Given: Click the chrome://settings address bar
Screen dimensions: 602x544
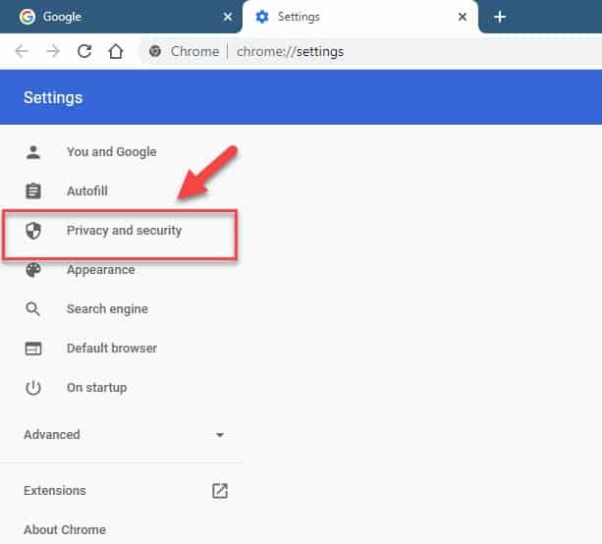Looking at the screenshot, I should (295, 51).
